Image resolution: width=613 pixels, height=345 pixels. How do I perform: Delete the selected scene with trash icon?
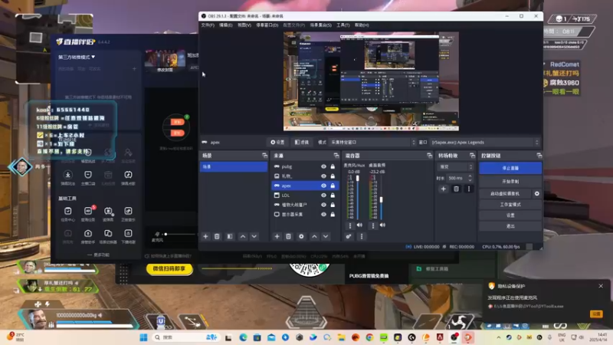(217, 236)
